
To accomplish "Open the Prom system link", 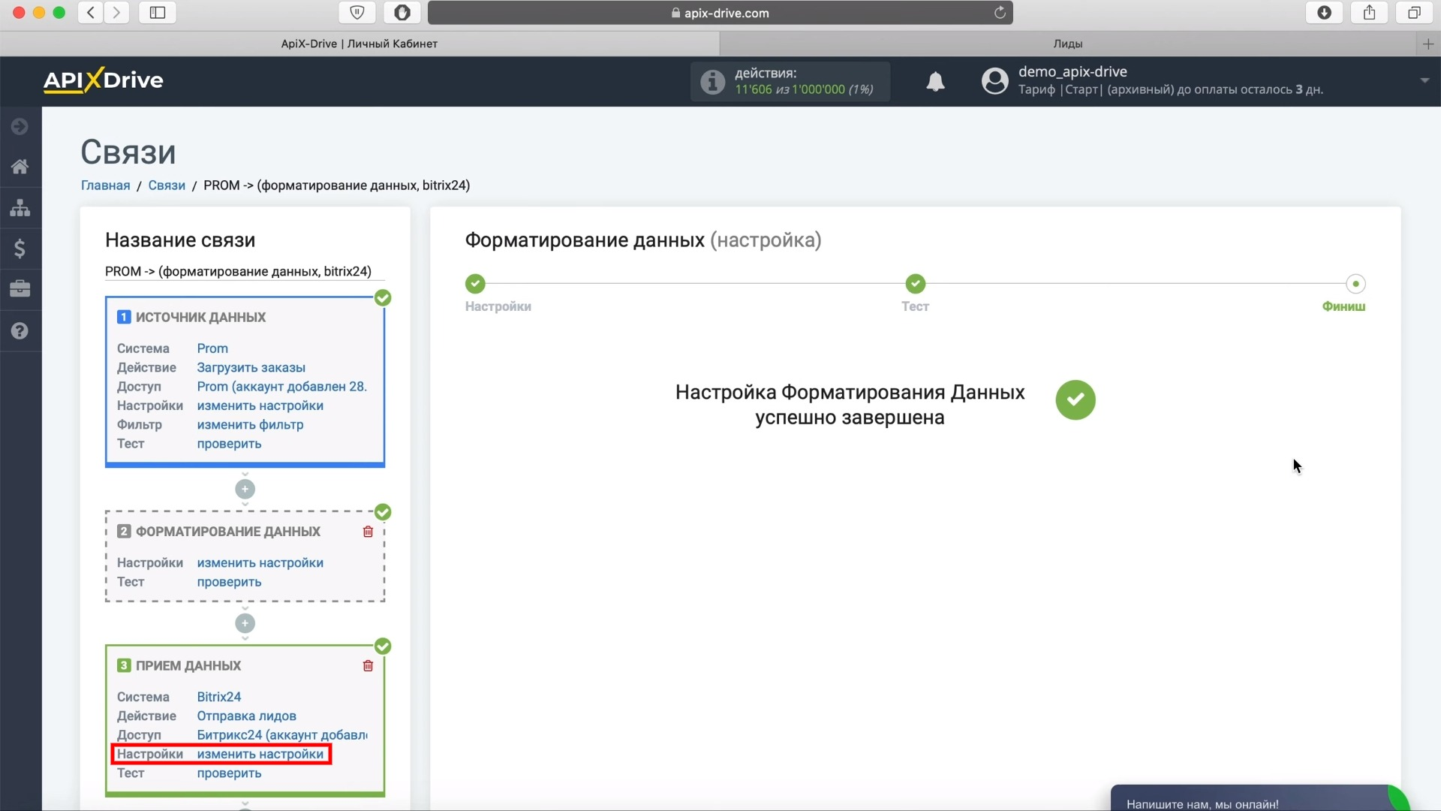I will coord(212,348).
